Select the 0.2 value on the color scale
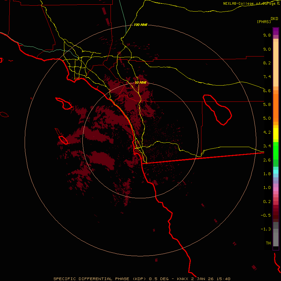Screen dimensions: 281x281 point(267,202)
